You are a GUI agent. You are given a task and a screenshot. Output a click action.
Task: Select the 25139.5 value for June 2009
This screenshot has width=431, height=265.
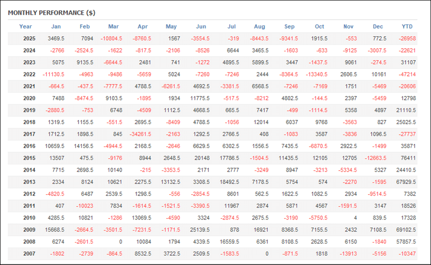pos(199,230)
